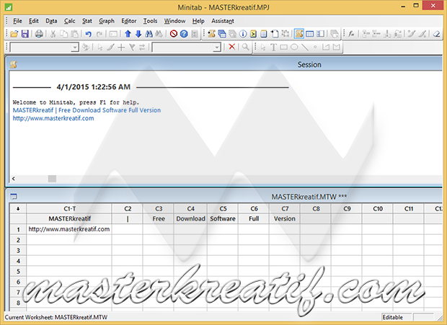
Task: Click the Design of Experiments icon beside Related Documents
Action: pos(285,34)
